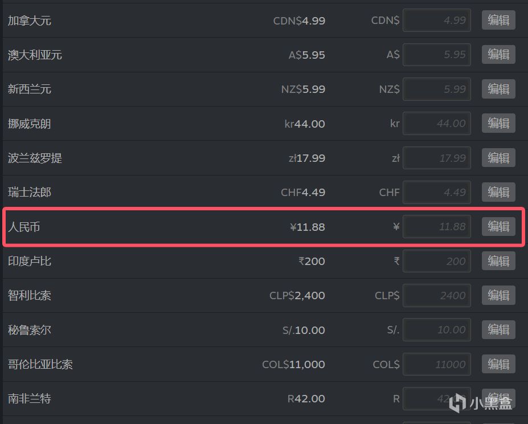The width and height of the screenshot is (528, 424).
Task: Click 编辑 button for 加拿大元 row
Action: click(x=498, y=20)
